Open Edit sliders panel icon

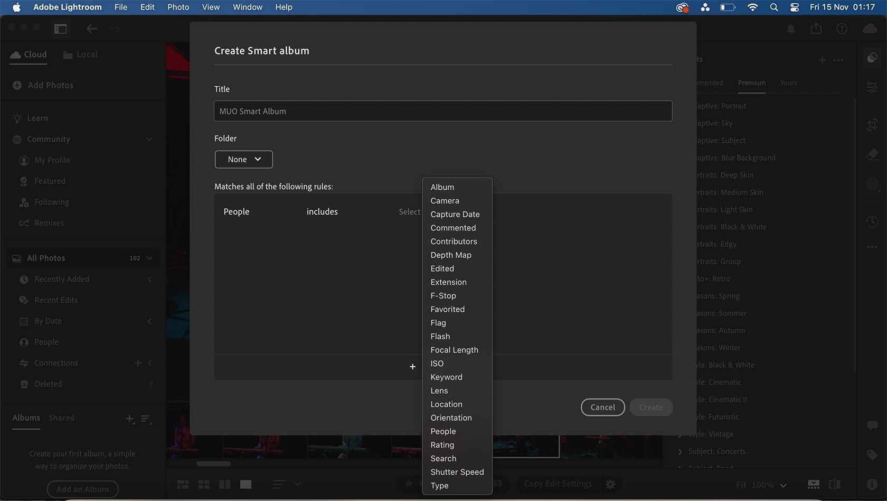coord(872,87)
